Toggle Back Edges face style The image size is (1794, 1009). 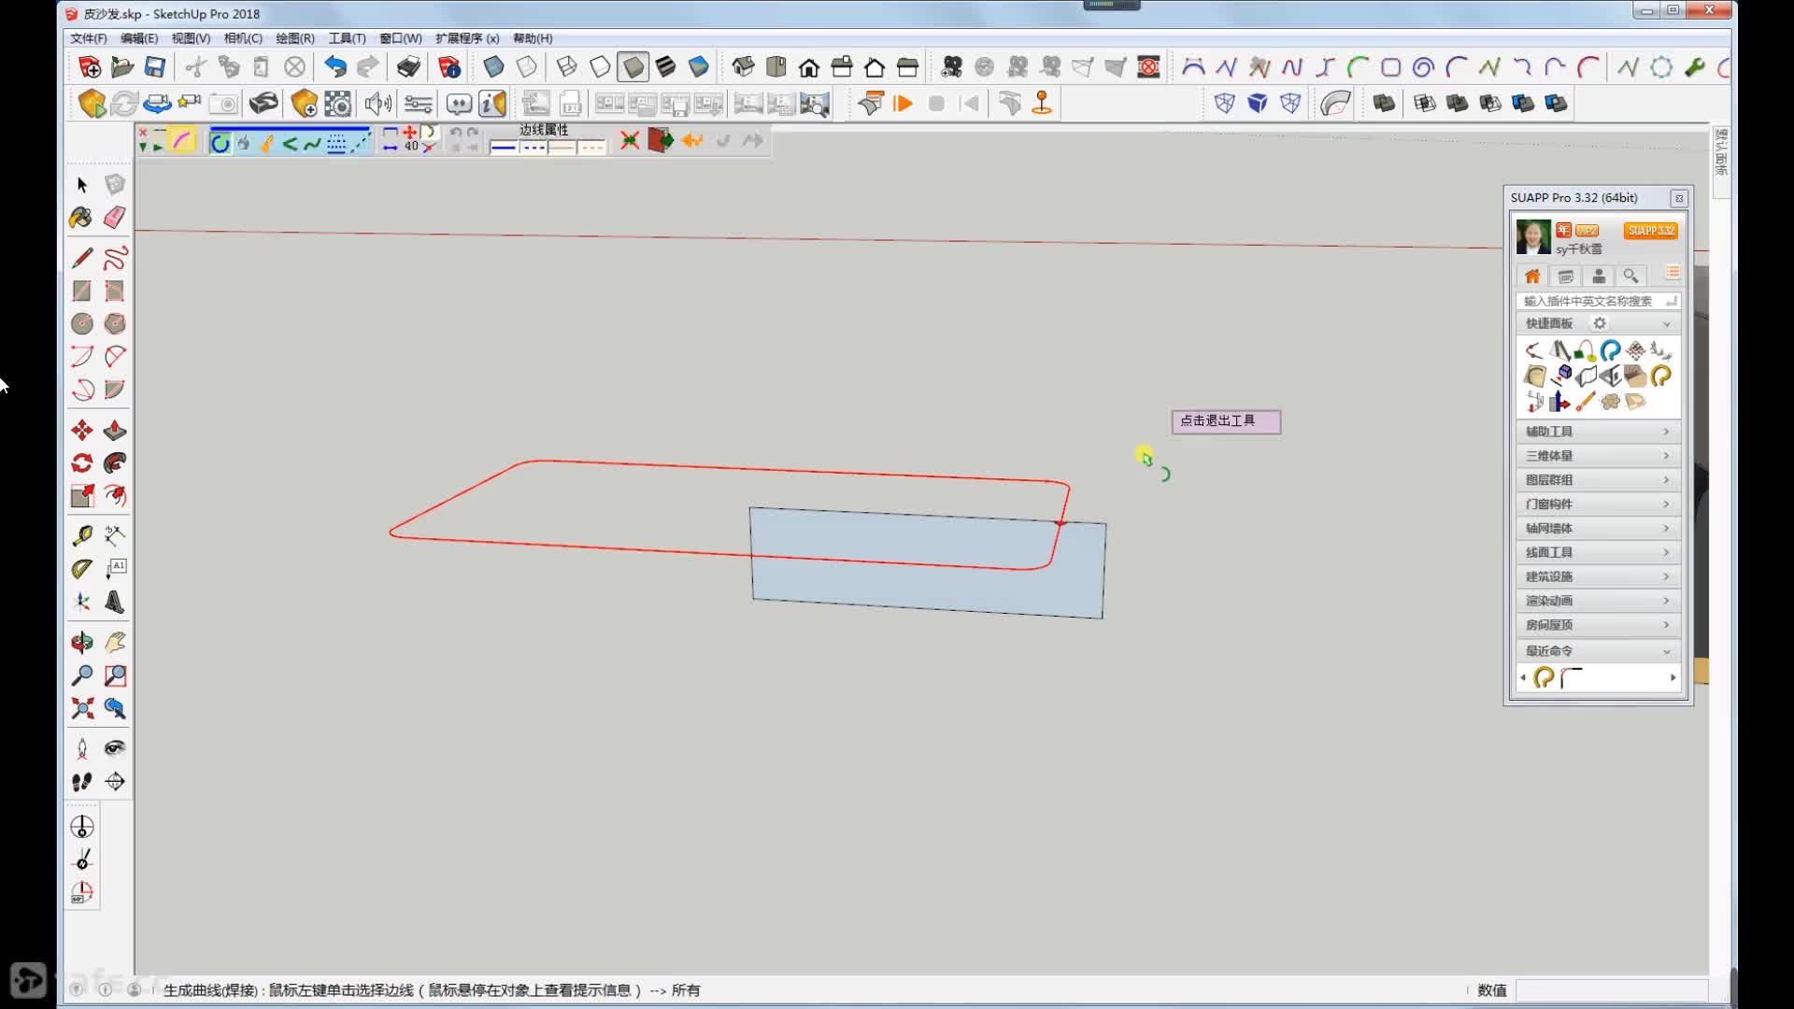(x=527, y=67)
